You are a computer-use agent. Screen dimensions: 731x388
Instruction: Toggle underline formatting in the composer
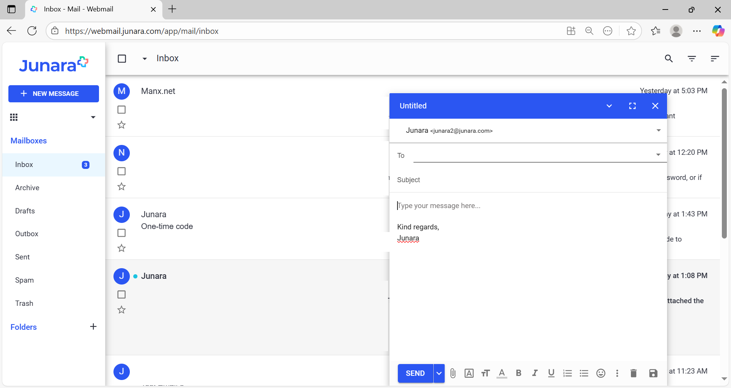click(x=551, y=373)
